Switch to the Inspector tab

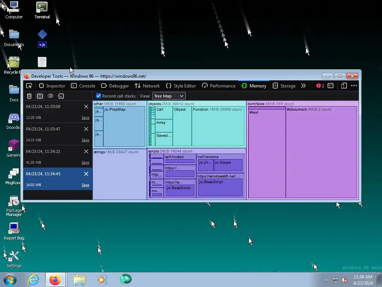click(x=52, y=86)
